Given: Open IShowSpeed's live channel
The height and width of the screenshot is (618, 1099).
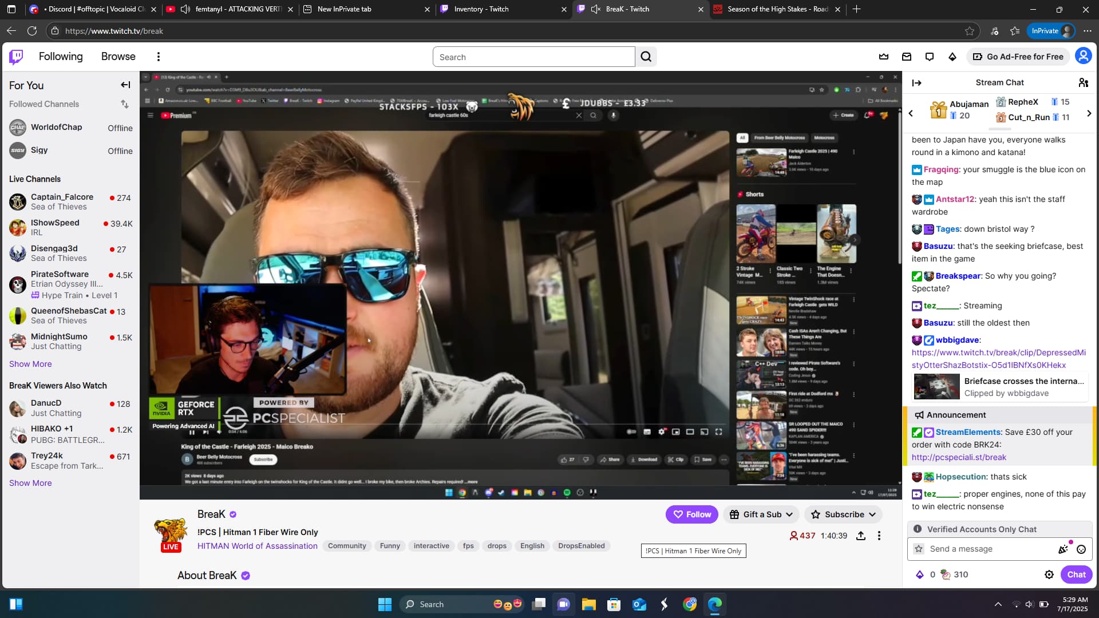Looking at the screenshot, I should pos(70,228).
